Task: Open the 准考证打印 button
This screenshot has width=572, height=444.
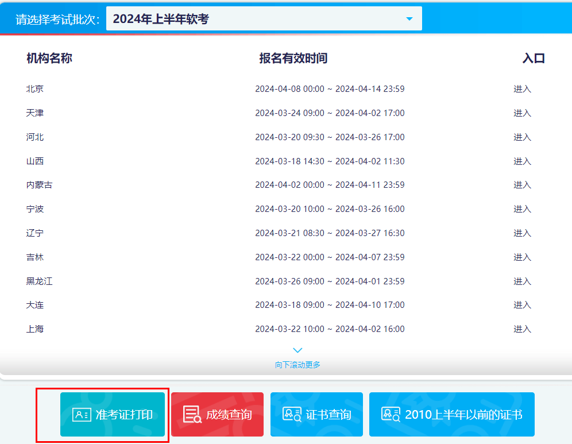Action: (113, 415)
